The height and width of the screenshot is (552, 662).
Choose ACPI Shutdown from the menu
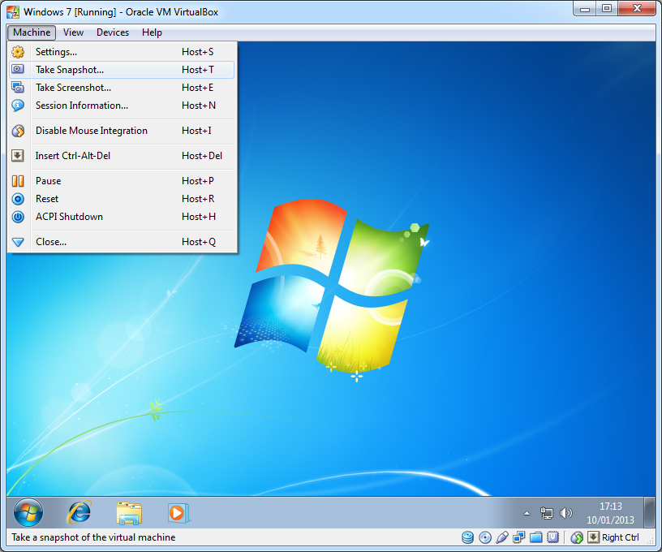69,217
